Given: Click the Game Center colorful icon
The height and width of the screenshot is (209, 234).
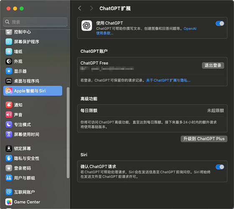Looking at the screenshot, I should 9,202.
